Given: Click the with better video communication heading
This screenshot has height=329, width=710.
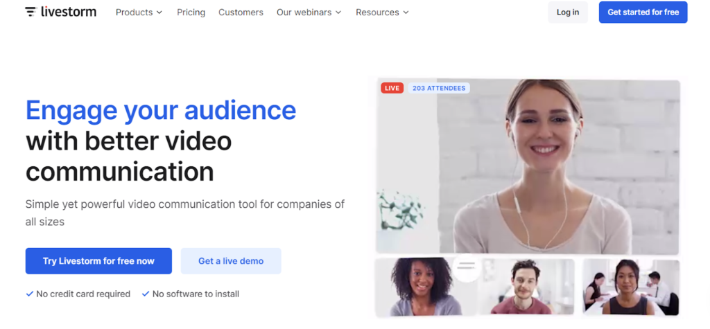Looking at the screenshot, I should point(128,156).
